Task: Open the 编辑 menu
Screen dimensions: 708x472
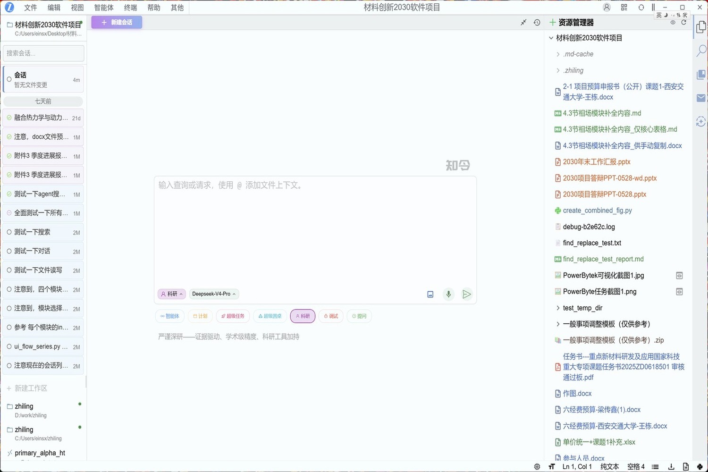Action: 54,8
